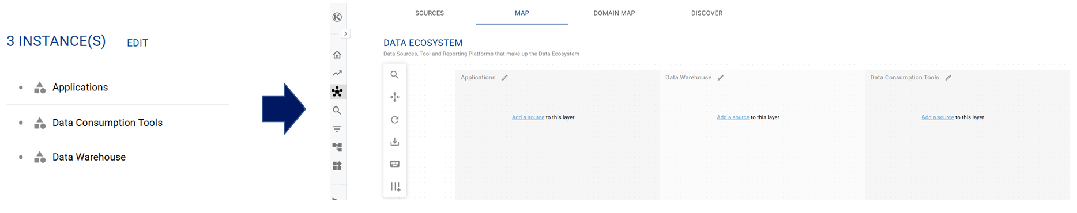Click the map toolbar search icon
This screenshot has width=1077, height=213.
tap(395, 75)
